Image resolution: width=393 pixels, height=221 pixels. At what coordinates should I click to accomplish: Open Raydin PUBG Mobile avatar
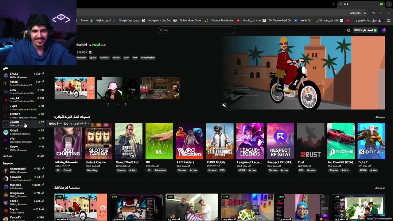point(6,211)
